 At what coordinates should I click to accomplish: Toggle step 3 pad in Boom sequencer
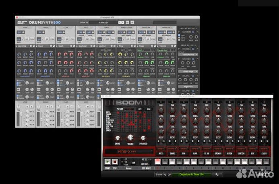[x=172, y=161]
